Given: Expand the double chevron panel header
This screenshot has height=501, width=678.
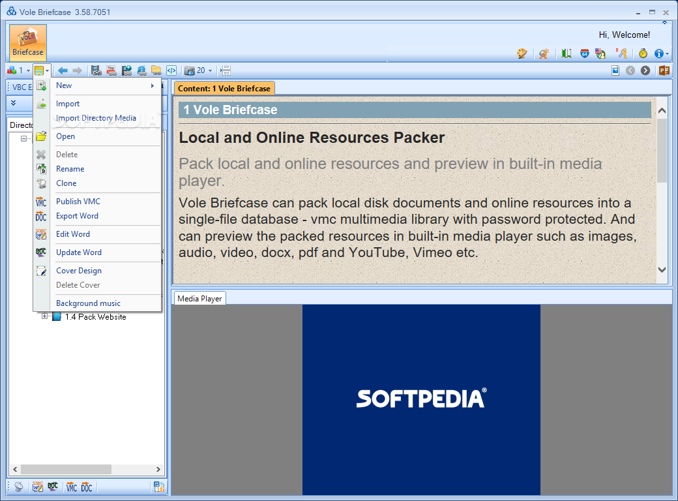Looking at the screenshot, I should (14, 103).
